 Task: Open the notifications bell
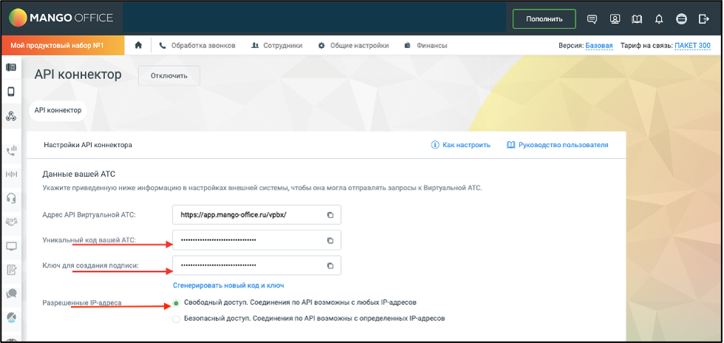[x=659, y=19]
